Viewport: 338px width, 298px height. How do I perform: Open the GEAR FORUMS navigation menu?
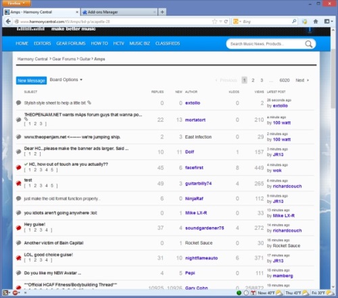pyautogui.click(x=71, y=43)
